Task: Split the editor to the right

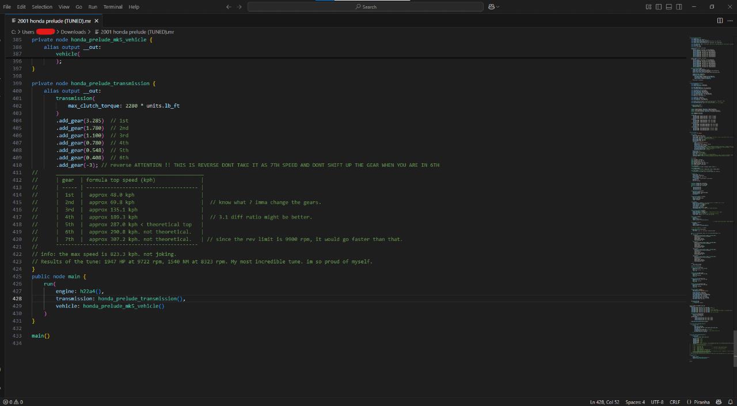Action: tap(720, 21)
